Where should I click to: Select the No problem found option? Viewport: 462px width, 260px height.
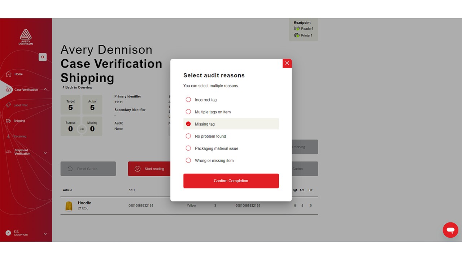[x=231, y=136]
